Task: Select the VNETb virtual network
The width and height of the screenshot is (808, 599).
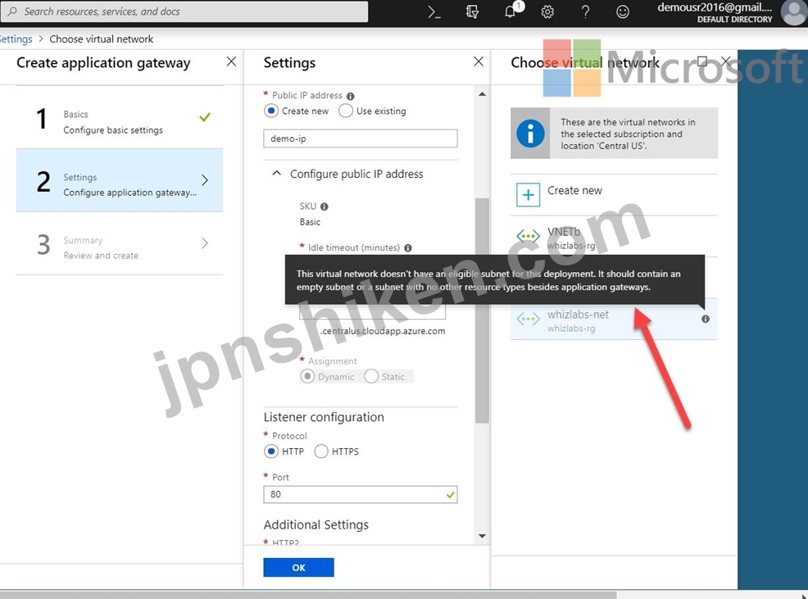Action: click(614, 237)
